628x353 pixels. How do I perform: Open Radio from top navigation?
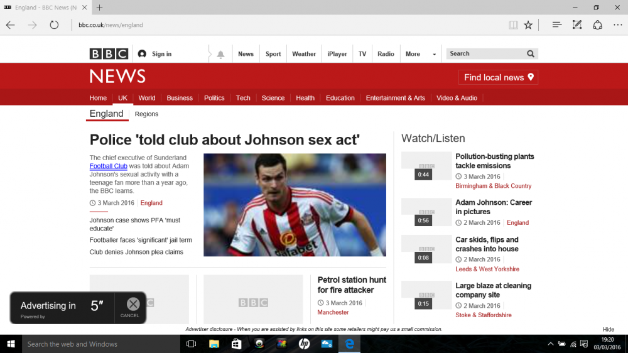[x=386, y=53]
